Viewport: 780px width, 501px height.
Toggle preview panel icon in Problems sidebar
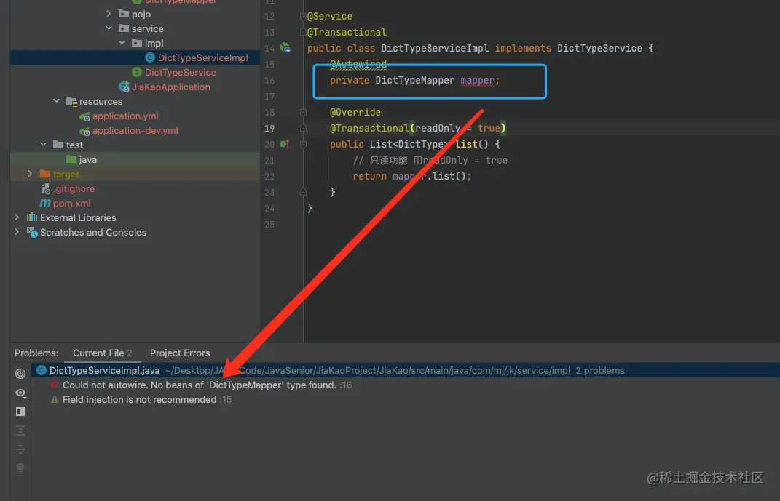(x=20, y=412)
